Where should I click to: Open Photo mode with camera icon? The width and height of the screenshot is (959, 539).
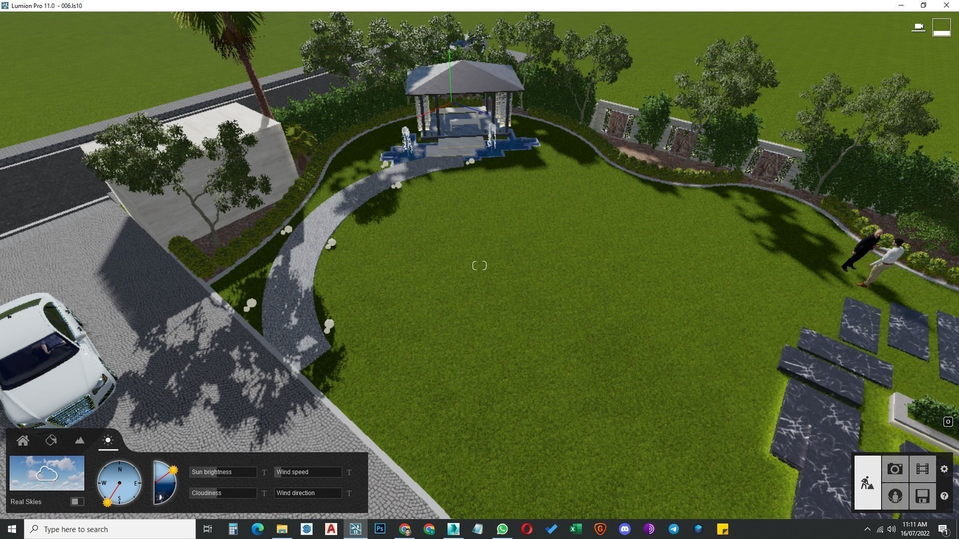click(895, 469)
